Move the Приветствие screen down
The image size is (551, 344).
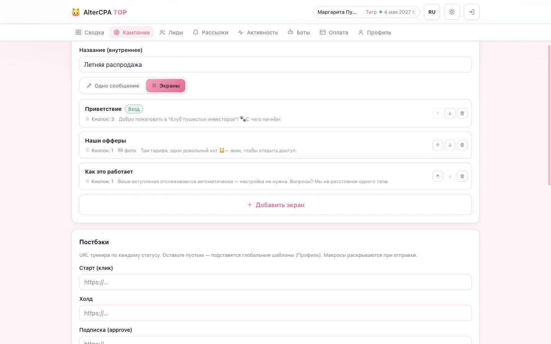click(450, 114)
